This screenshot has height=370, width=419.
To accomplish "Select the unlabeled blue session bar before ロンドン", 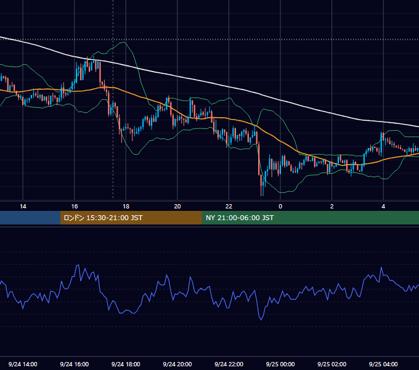I will tap(30, 218).
